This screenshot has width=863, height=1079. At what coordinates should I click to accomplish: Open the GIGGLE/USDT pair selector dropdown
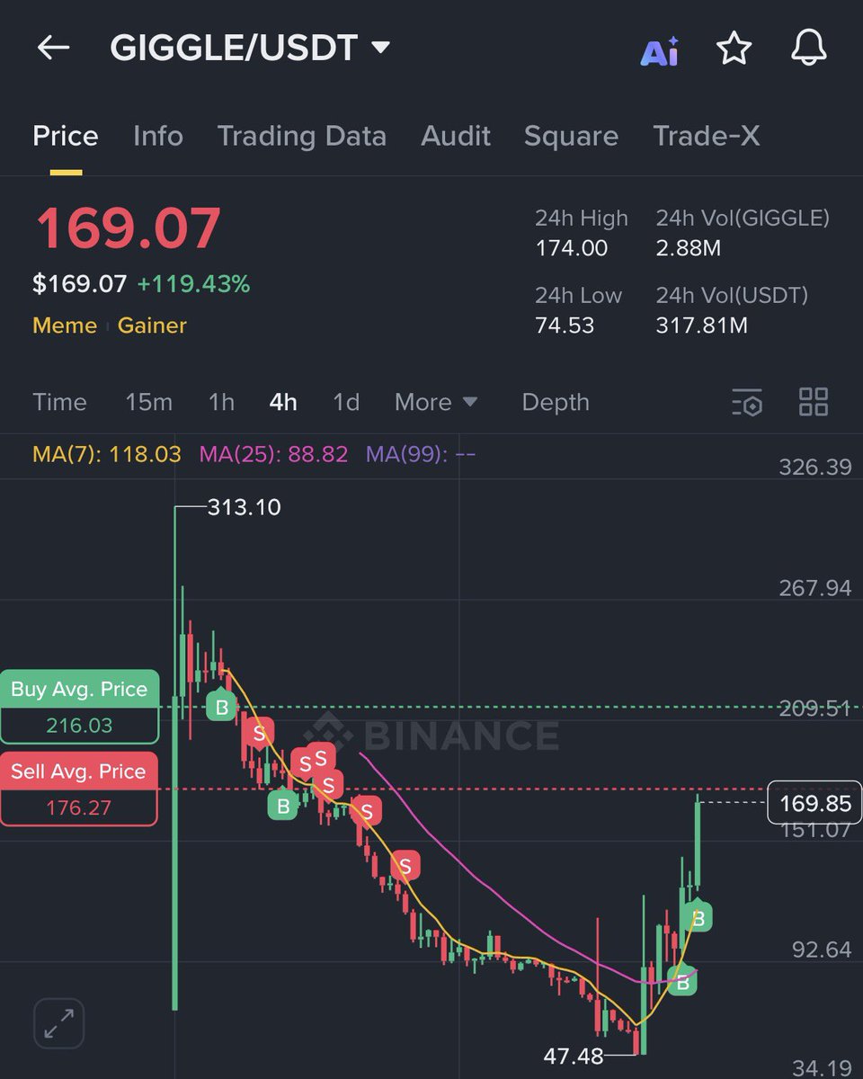250,49
